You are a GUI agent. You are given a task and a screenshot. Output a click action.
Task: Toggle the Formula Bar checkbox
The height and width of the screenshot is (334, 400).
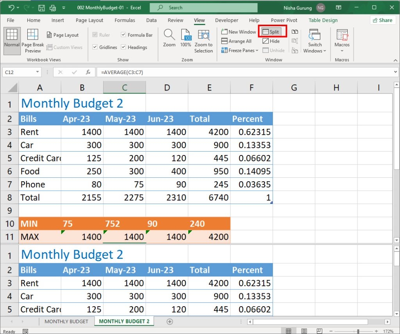(x=123, y=35)
